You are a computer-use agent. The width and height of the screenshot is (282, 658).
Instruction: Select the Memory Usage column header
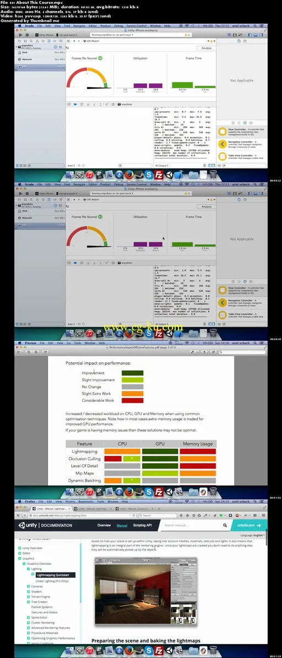point(198,444)
